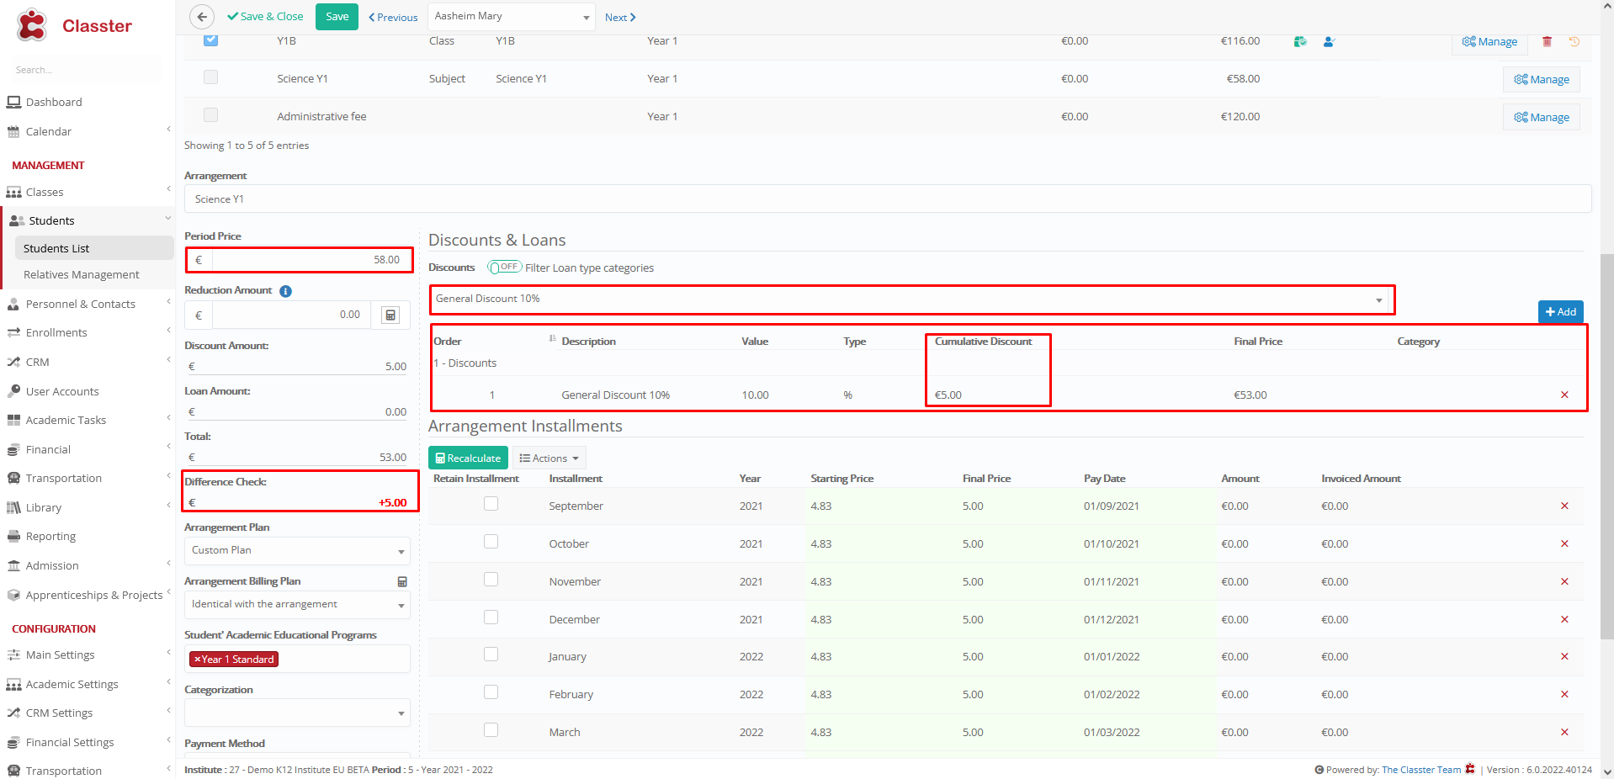Click the Reporting icon

[13, 536]
